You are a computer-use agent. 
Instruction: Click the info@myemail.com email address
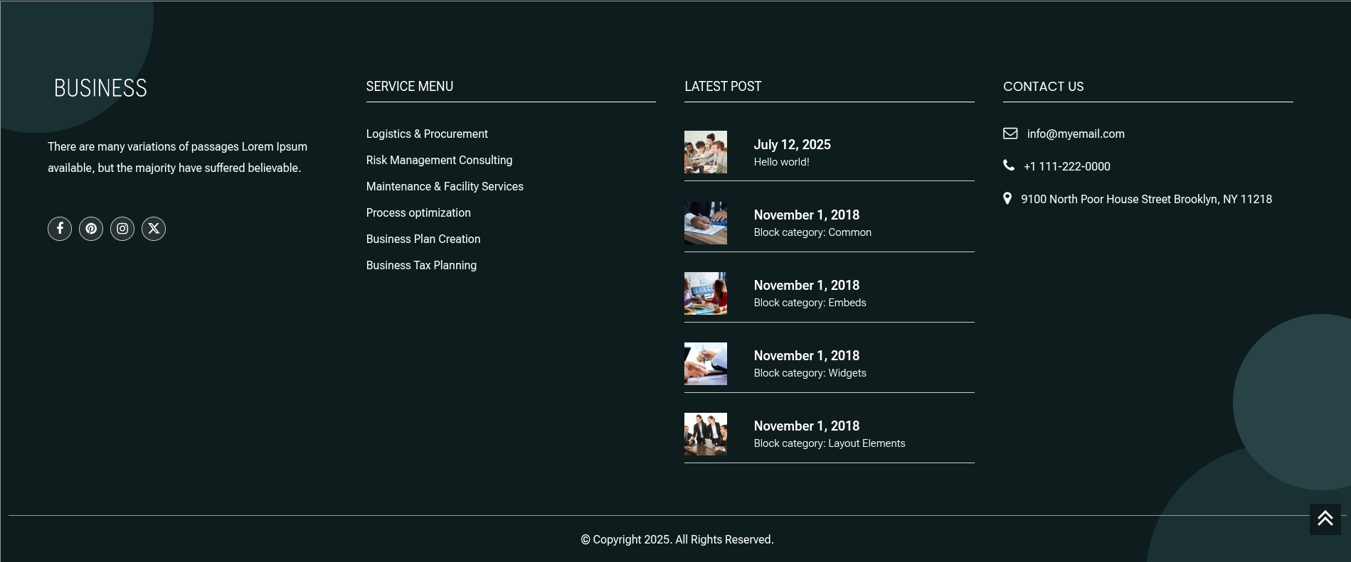click(1076, 134)
